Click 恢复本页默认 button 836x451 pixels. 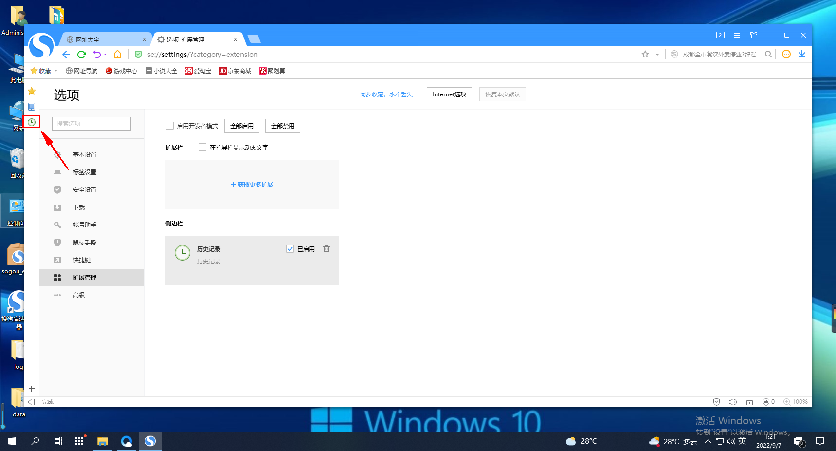coord(503,94)
